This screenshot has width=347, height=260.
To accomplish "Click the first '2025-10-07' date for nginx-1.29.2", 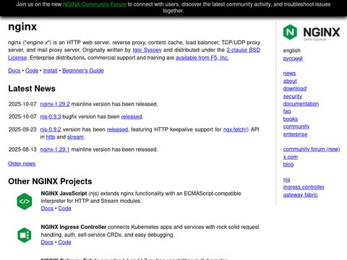I will click(x=22, y=104).
